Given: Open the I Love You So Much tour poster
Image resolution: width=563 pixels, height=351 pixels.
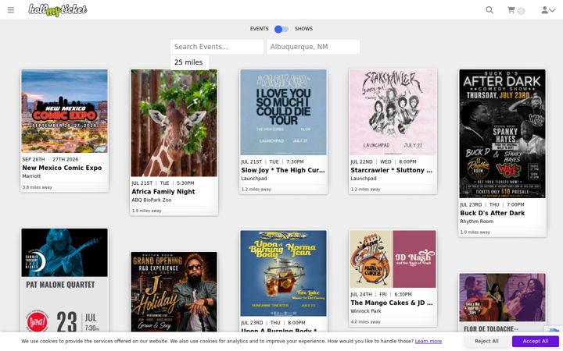Looking at the screenshot, I should coord(284,112).
